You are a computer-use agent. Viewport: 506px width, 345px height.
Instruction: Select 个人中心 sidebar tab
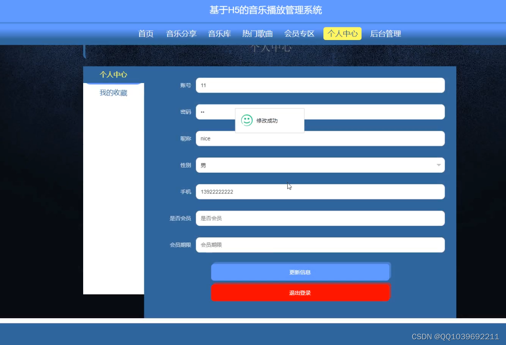click(113, 74)
